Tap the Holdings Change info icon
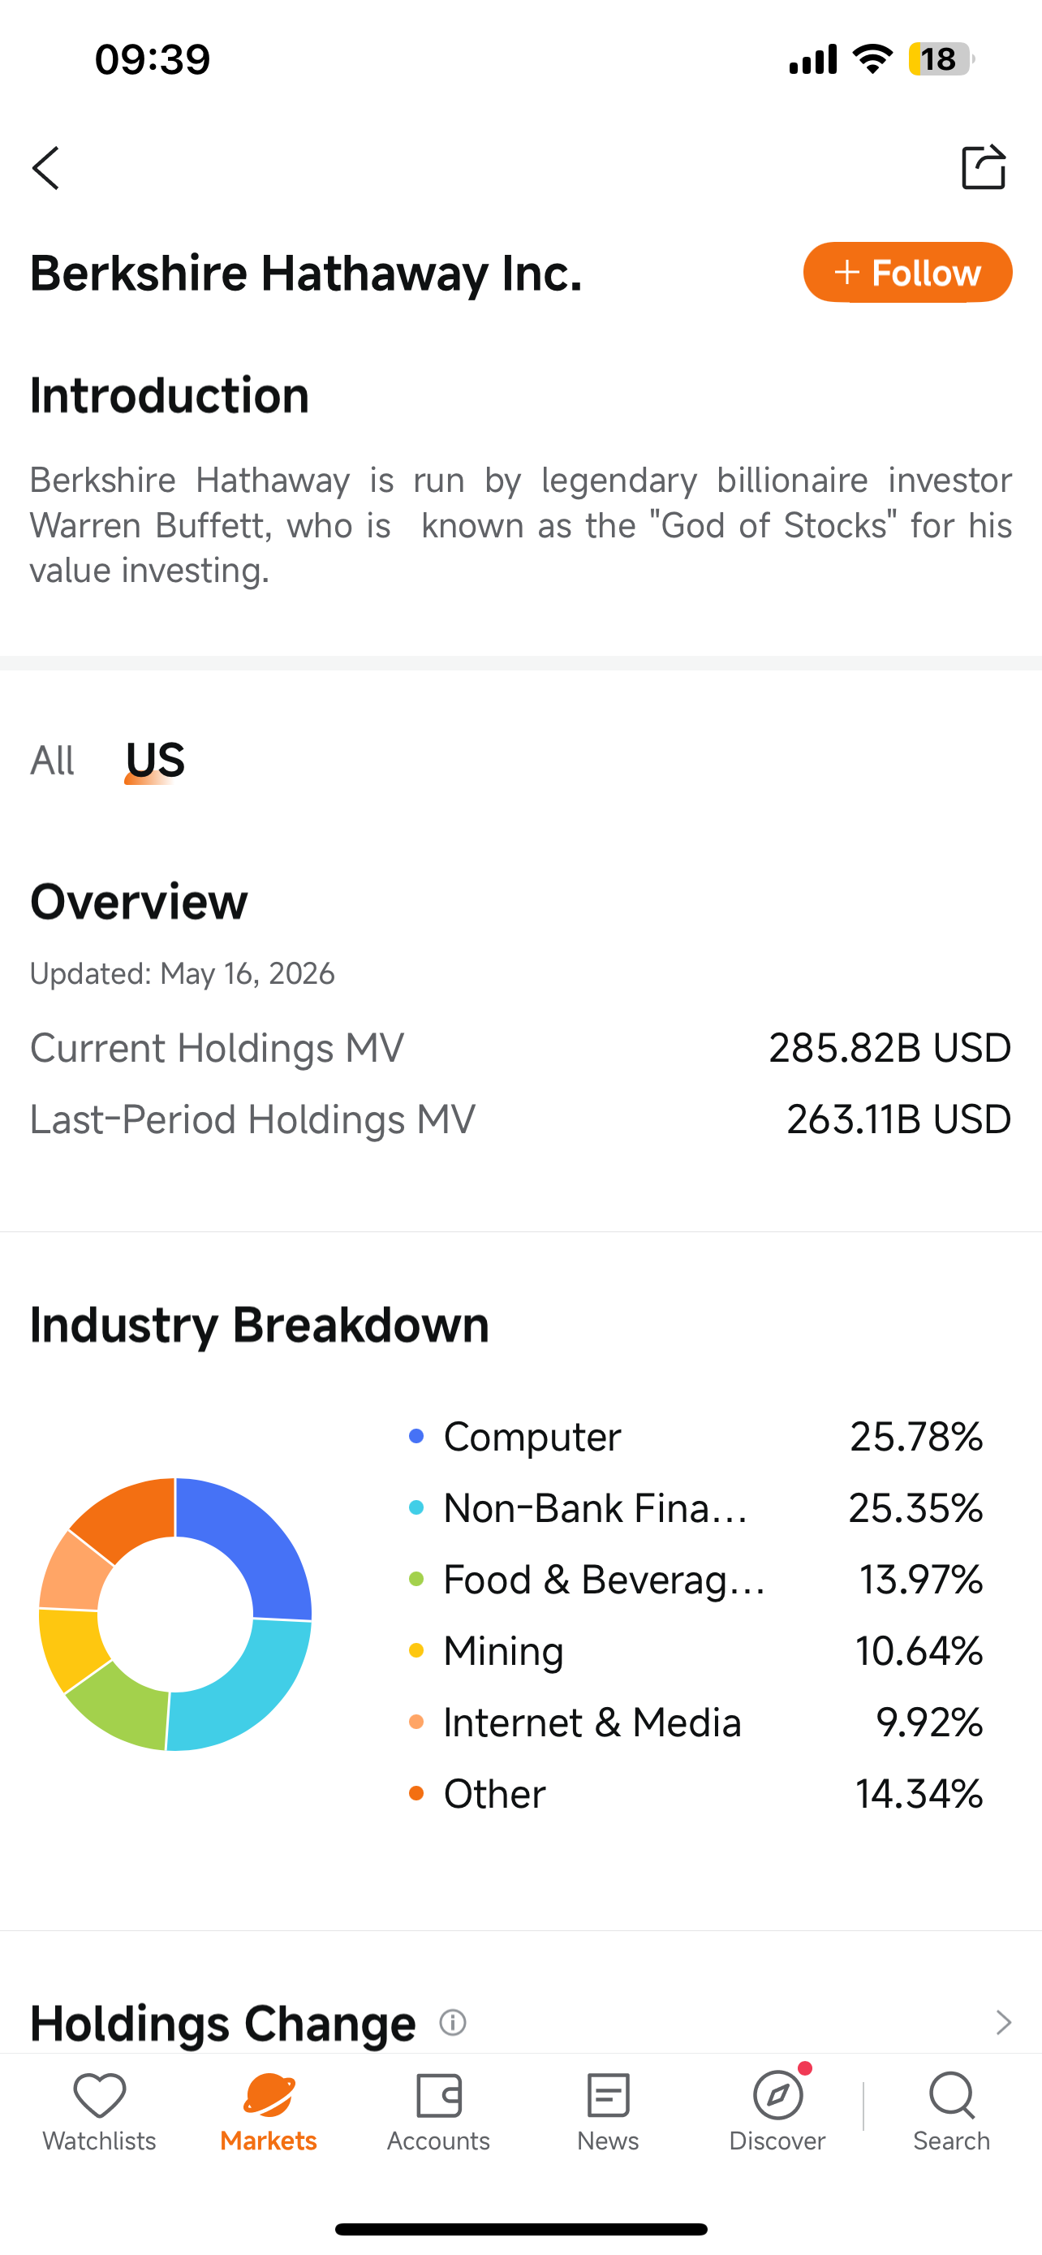Screen dimensions: 1042x2255 (x=452, y=2023)
